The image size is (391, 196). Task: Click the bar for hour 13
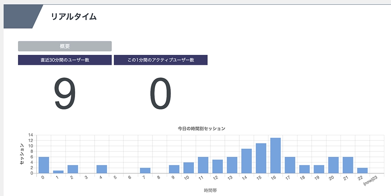[x=232, y=165]
